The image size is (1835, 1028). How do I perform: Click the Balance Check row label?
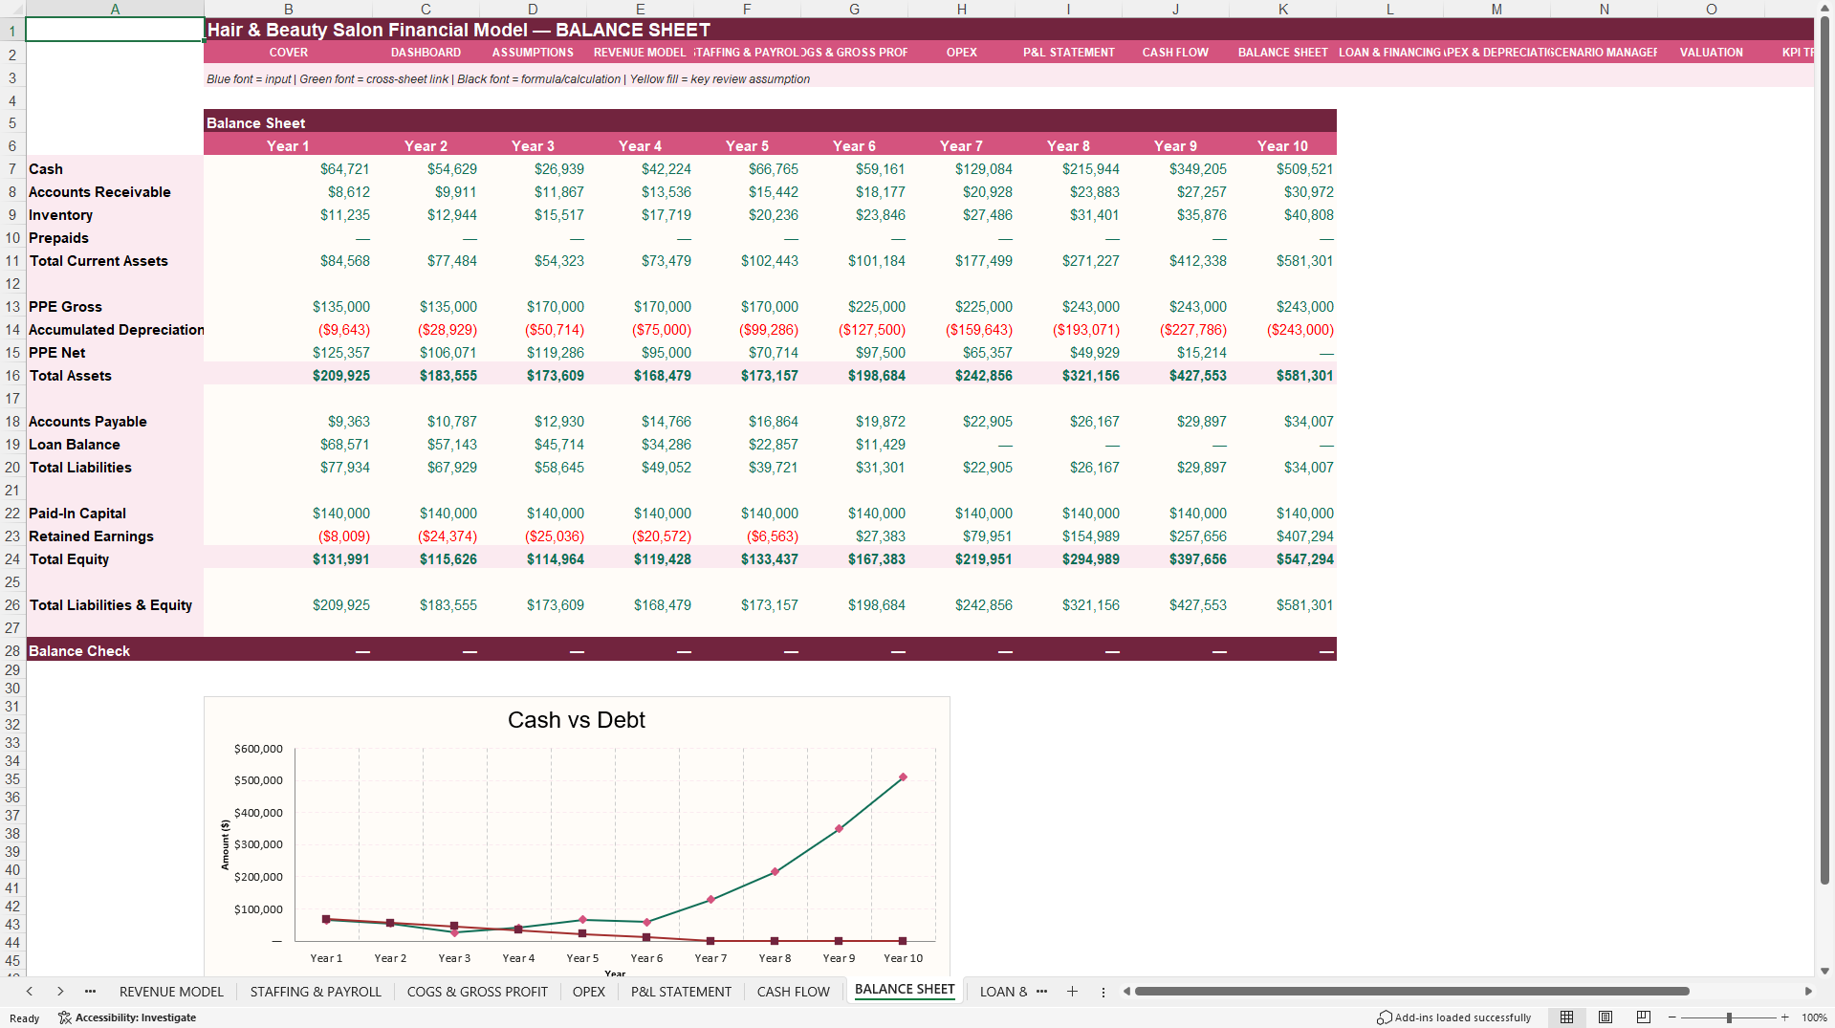[x=79, y=651]
